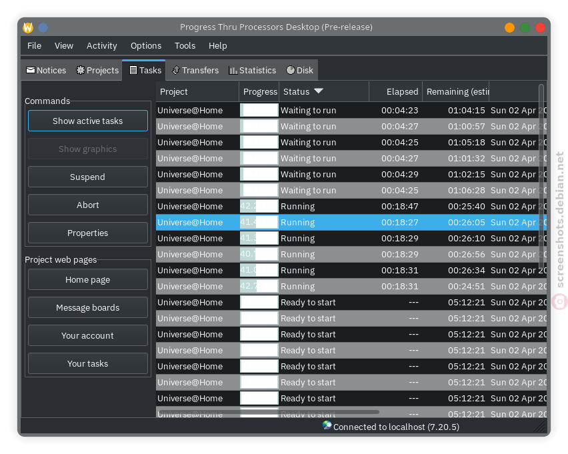Click the window resize grip in corner

[x=540, y=427]
